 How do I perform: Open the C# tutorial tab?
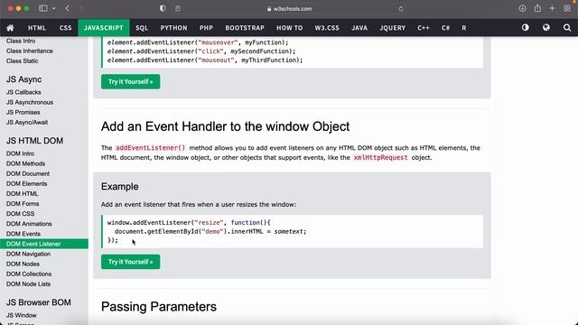(x=445, y=28)
